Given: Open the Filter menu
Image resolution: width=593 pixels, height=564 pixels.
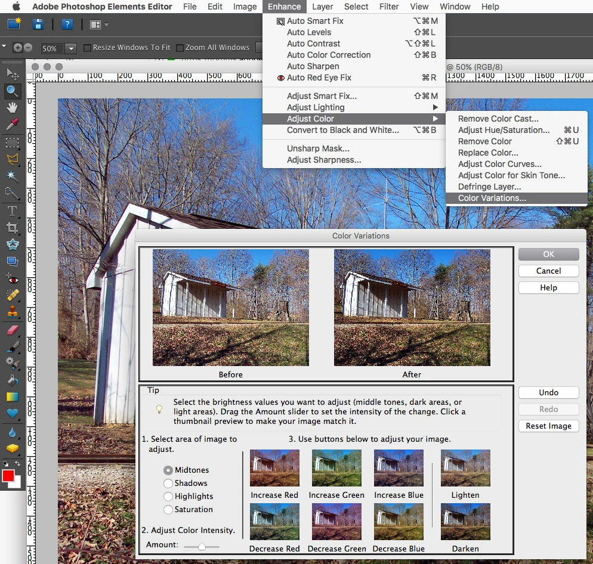Looking at the screenshot, I should pos(389,7).
